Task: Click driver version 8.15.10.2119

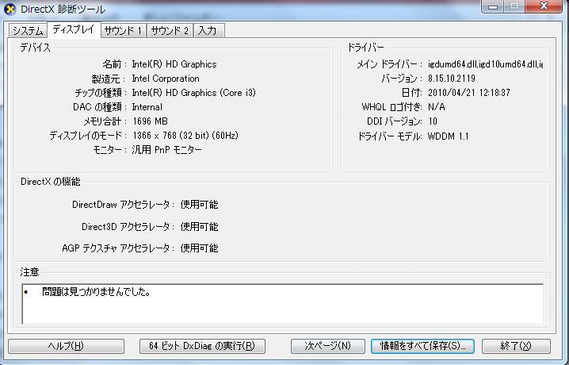Action: 452,79
